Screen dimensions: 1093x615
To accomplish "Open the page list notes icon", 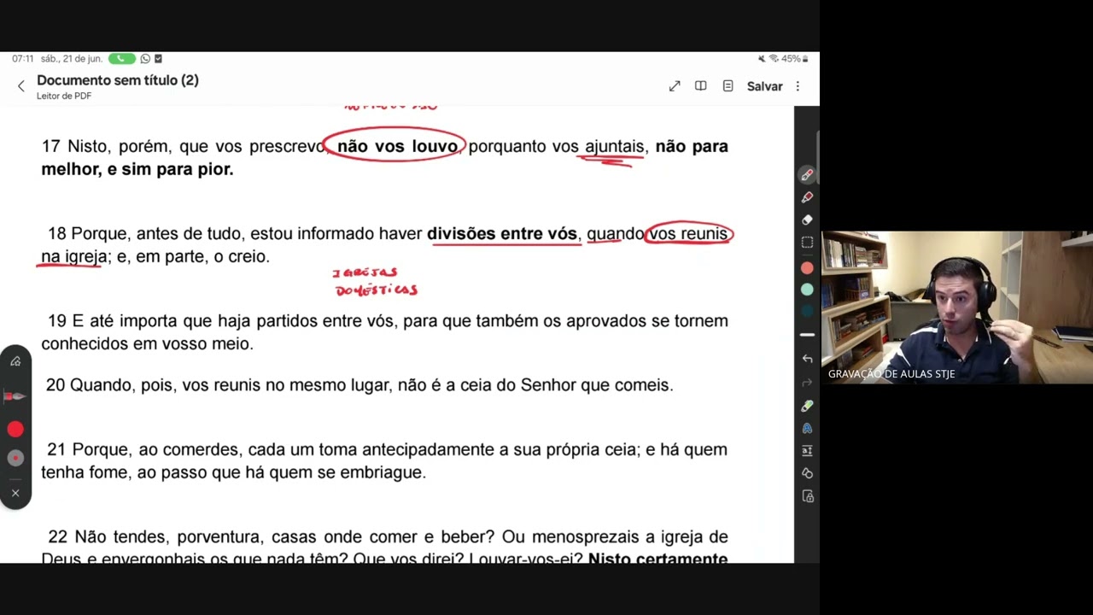I will point(728,86).
